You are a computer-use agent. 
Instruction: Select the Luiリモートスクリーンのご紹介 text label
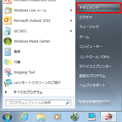click(37, 83)
